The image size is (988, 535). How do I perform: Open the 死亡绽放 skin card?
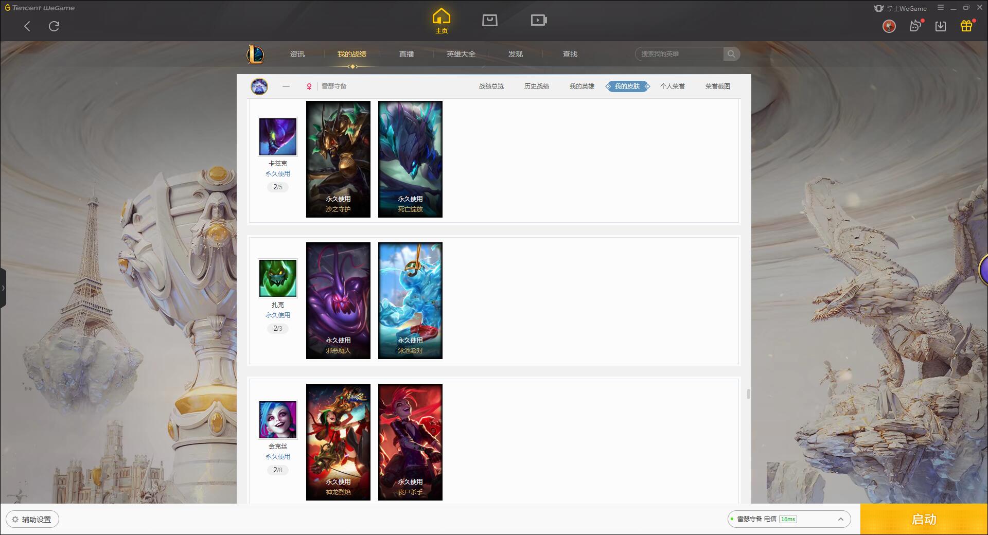coord(410,159)
